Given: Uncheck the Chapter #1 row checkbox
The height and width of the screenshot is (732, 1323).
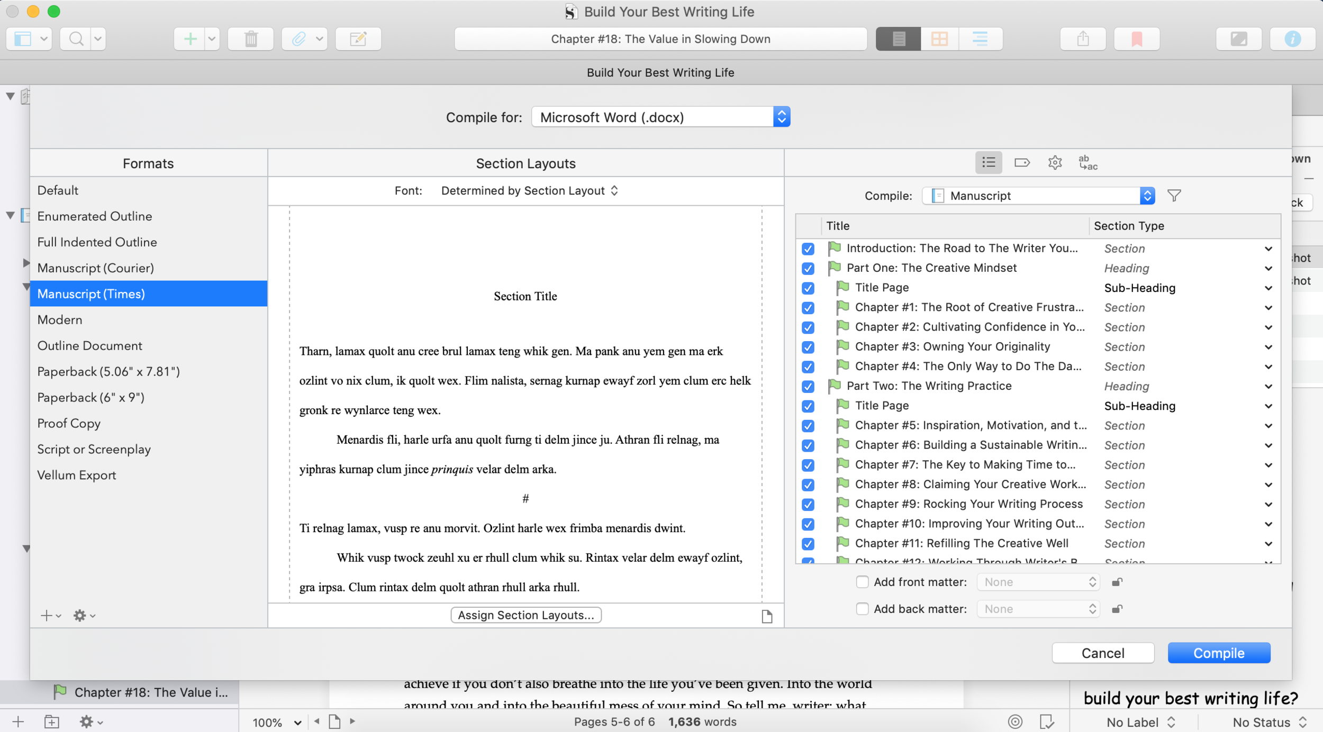Looking at the screenshot, I should (x=808, y=308).
